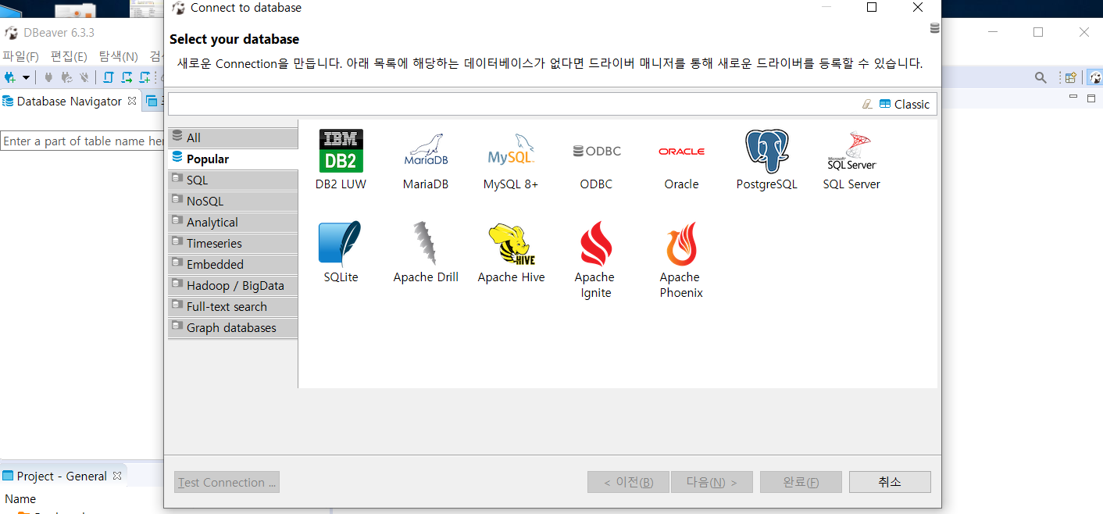Click the 취소 cancel button

(x=890, y=482)
